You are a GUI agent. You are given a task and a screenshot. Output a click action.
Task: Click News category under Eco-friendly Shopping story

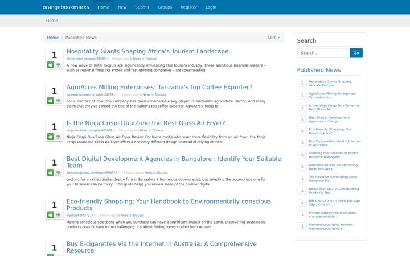(125, 215)
